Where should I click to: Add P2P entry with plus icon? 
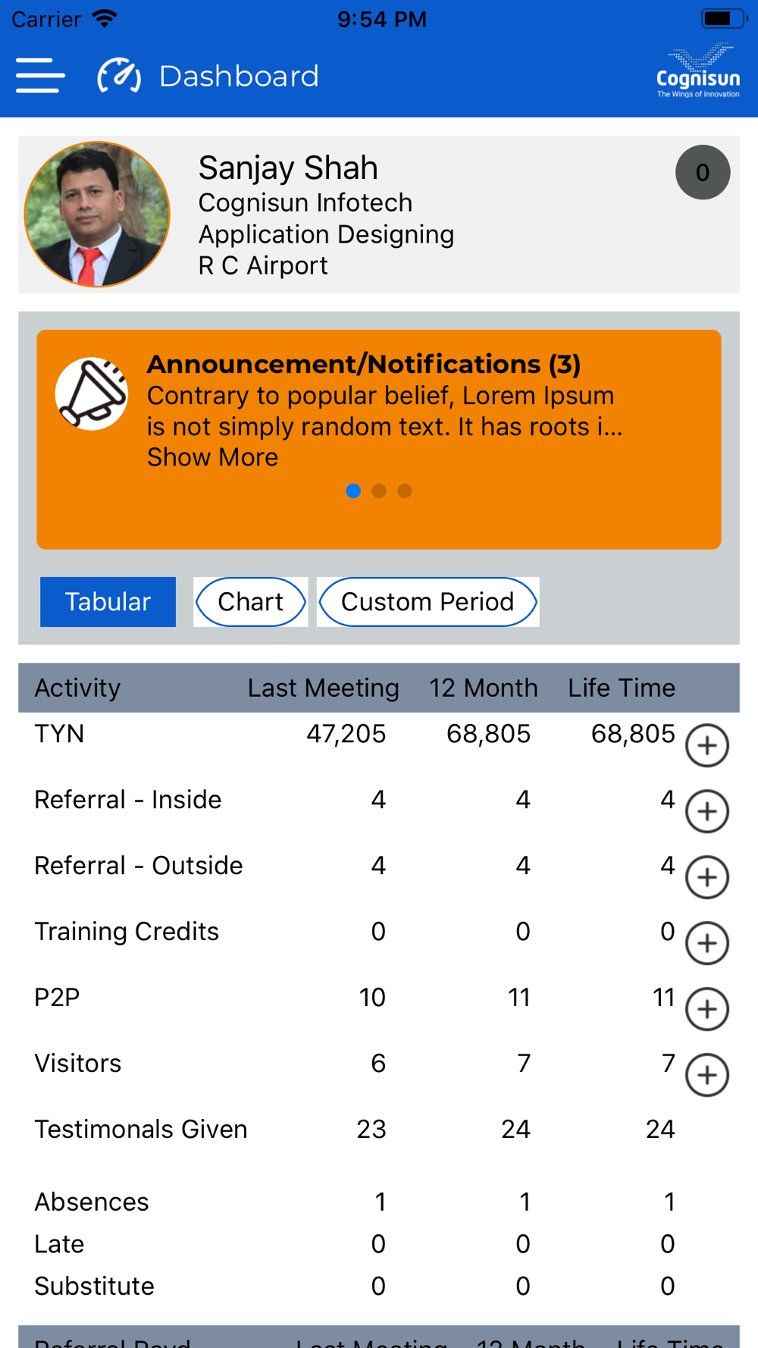click(707, 1009)
